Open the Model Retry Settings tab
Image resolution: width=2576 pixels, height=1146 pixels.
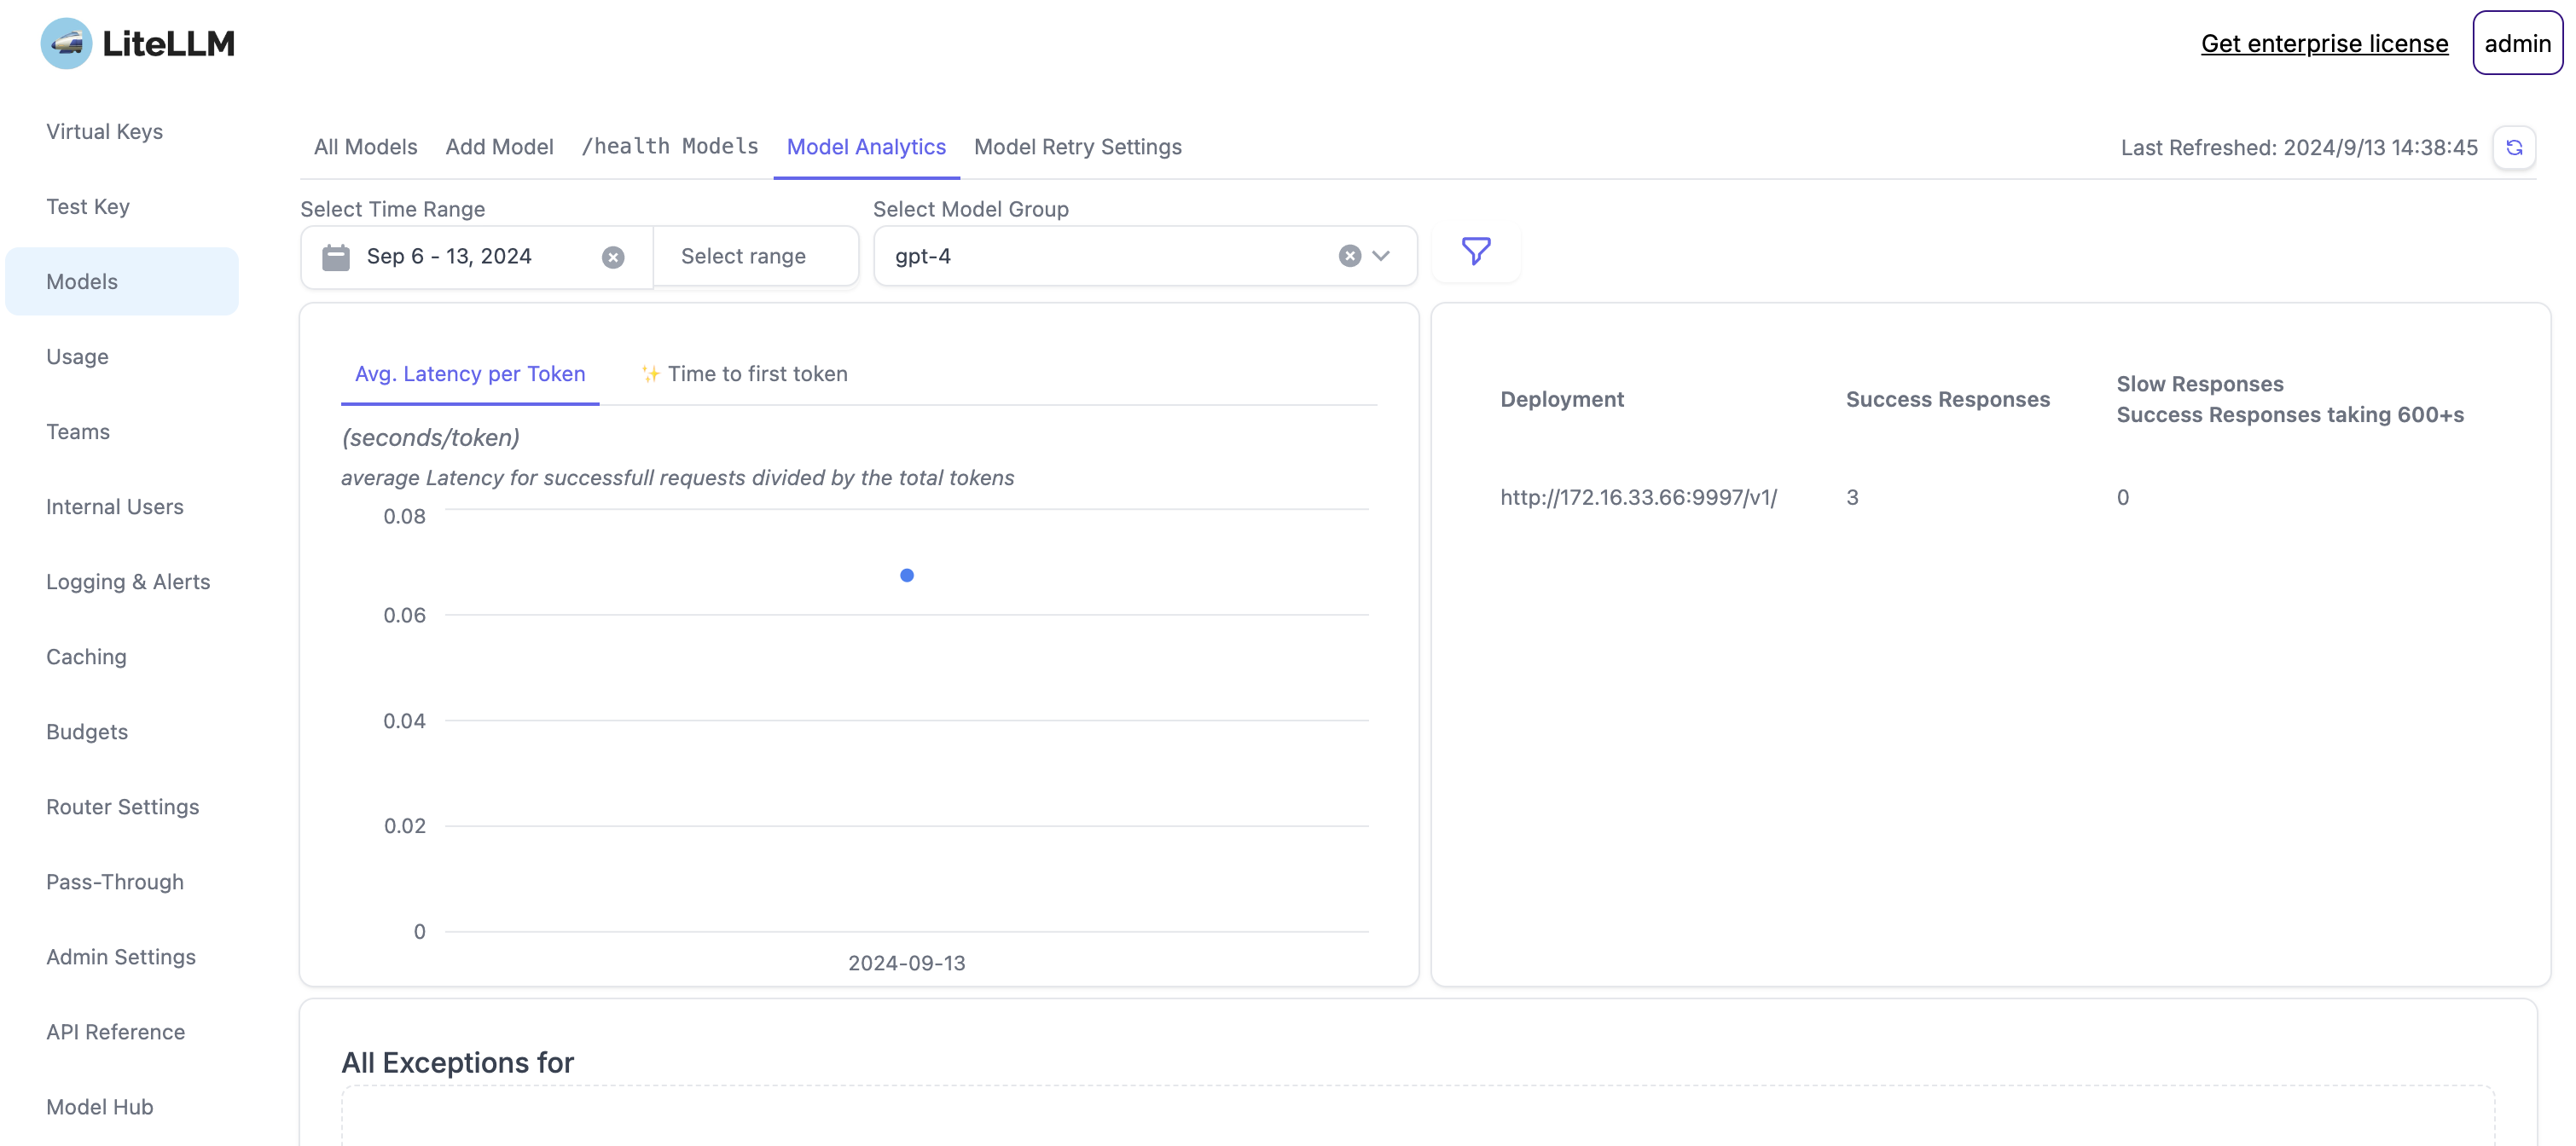(x=1077, y=147)
